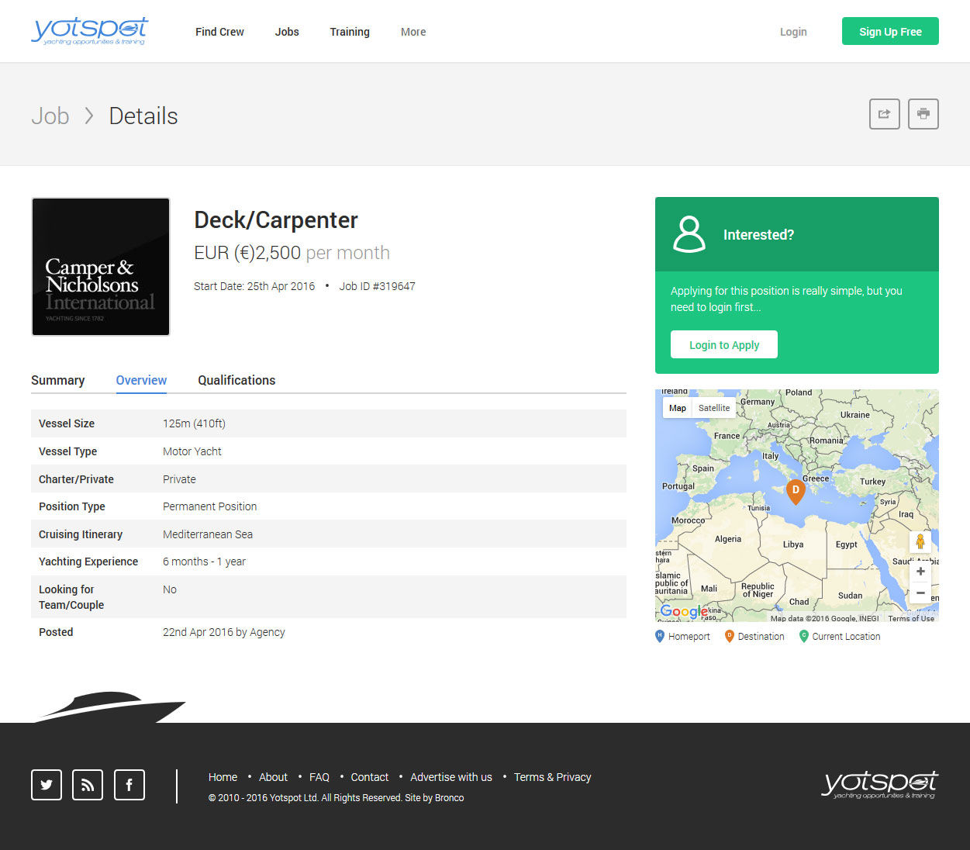Open the Terms & Privacy footer link

click(553, 777)
